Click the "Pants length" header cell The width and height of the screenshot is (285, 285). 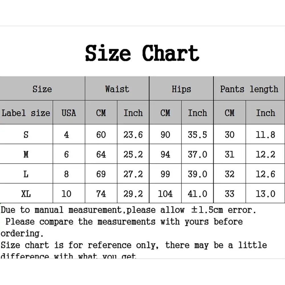249,89
